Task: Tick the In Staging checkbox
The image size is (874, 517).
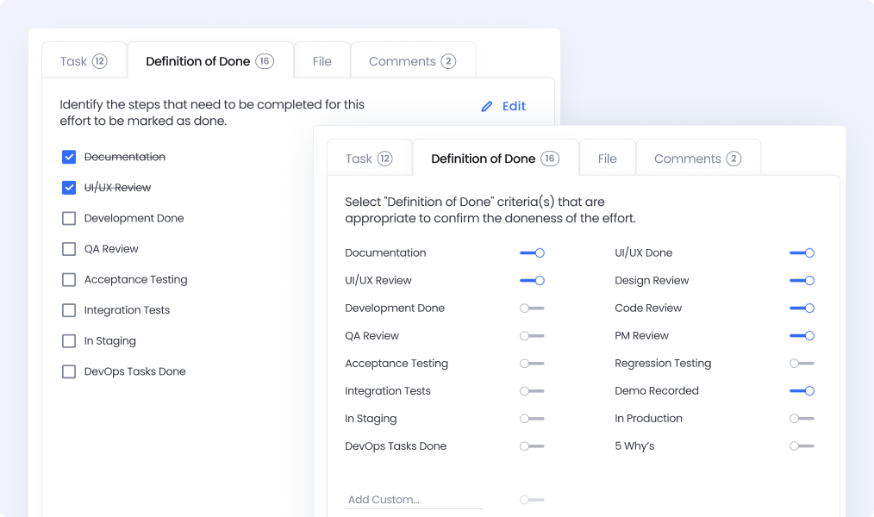Action: click(69, 341)
